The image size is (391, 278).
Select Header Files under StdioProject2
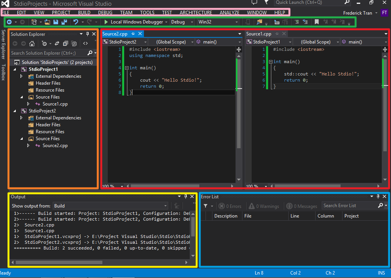pyautogui.click(x=48, y=125)
